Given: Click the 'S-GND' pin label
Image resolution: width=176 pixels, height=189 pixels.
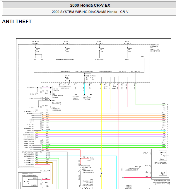Looking at the screenshot, I should click(x=31, y=98).
